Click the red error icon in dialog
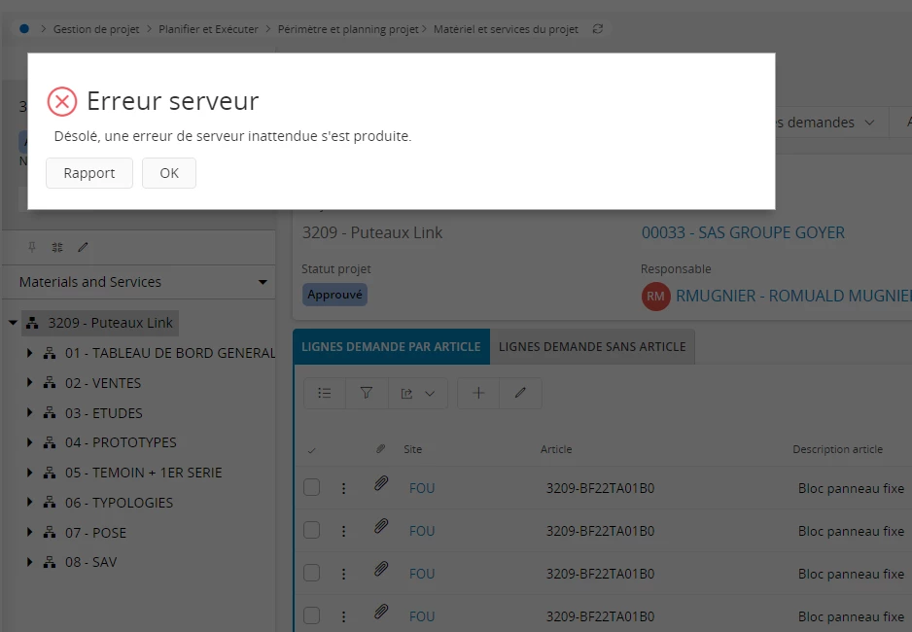Screen dimensions: 912x632 click(x=62, y=102)
